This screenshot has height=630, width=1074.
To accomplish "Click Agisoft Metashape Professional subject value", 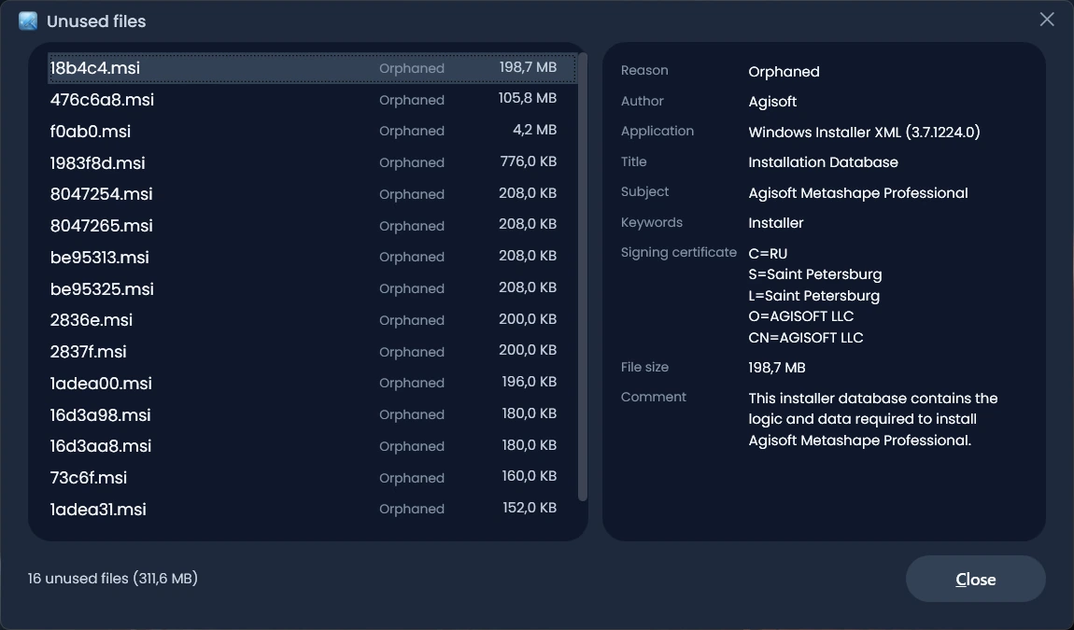I will tap(857, 193).
